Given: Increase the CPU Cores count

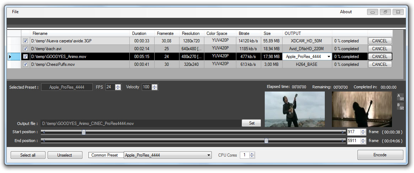Looking at the screenshot, I should [252, 153].
